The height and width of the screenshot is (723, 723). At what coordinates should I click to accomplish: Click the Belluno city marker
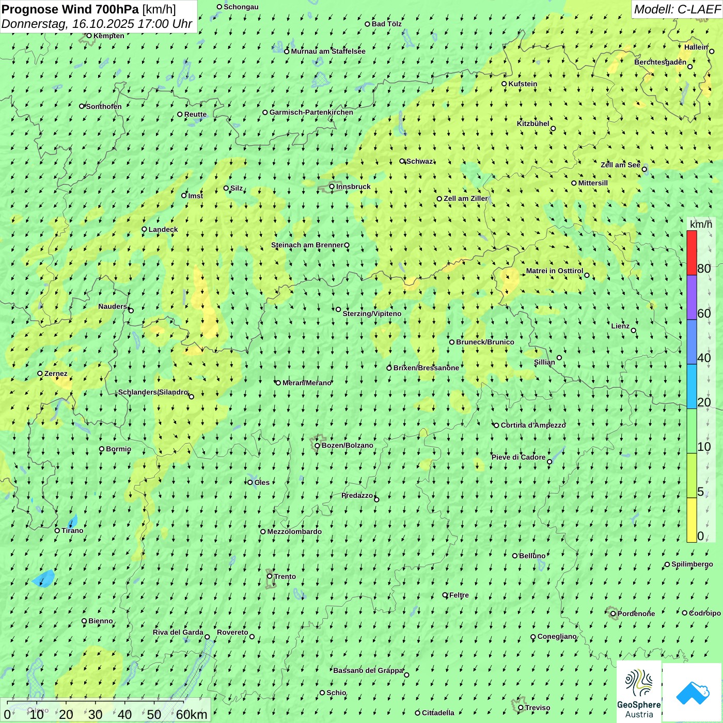point(515,556)
